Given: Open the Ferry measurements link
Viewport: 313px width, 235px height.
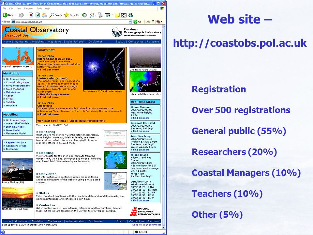Looking at the screenshot, I should (18, 86).
